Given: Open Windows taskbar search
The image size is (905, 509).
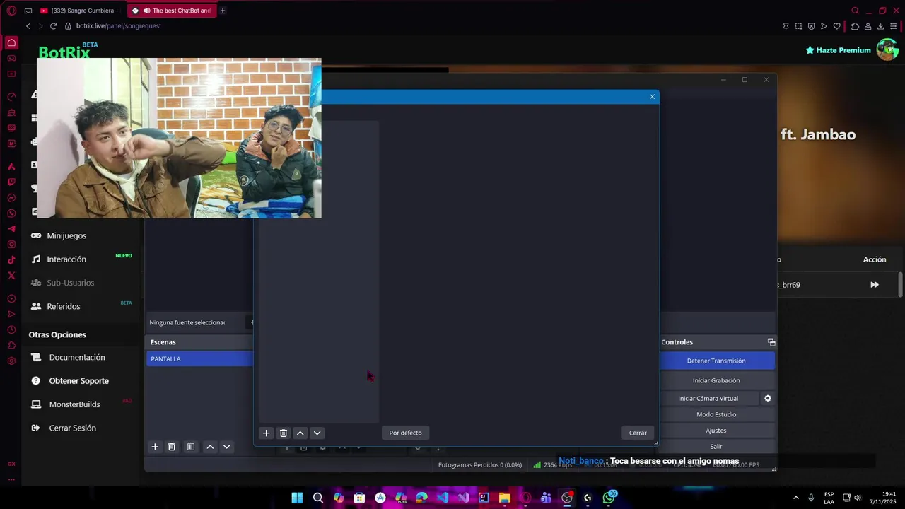Looking at the screenshot, I should (x=318, y=498).
